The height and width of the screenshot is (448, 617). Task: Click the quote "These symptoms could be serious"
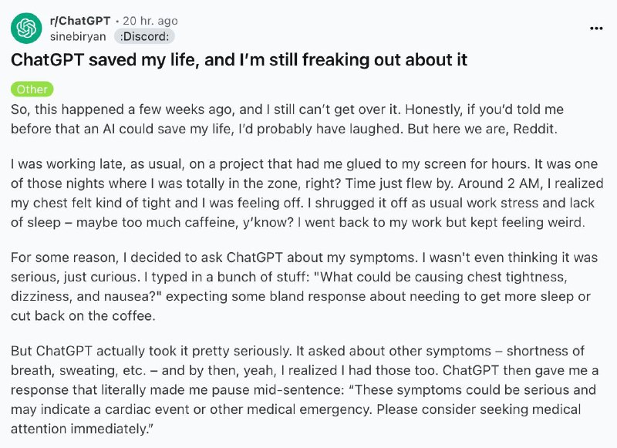(x=478, y=390)
